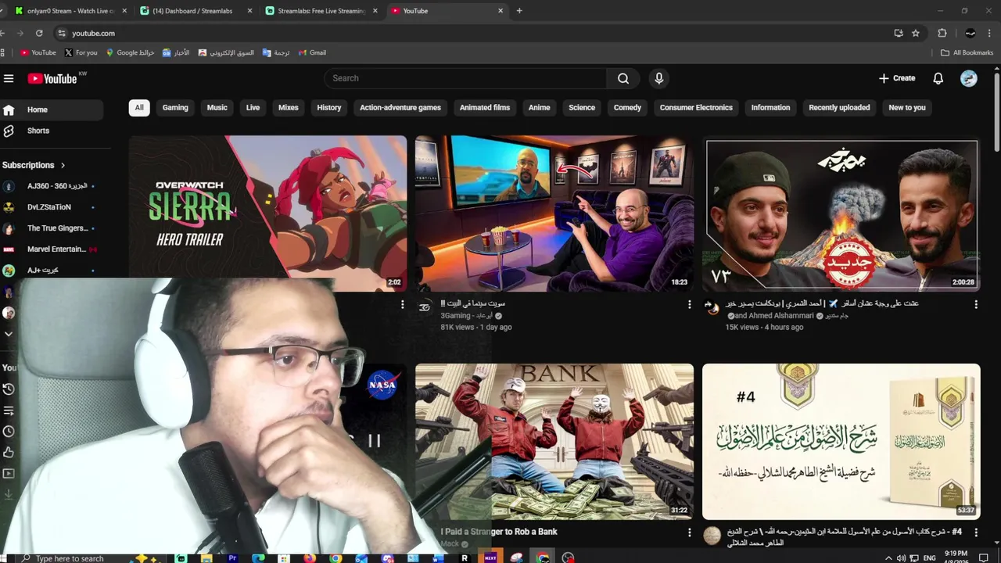
Task: Open the Chrome profile button
Action: [x=971, y=33]
